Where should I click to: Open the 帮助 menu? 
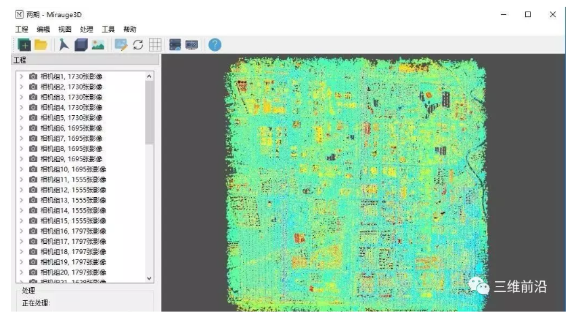click(129, 30)
